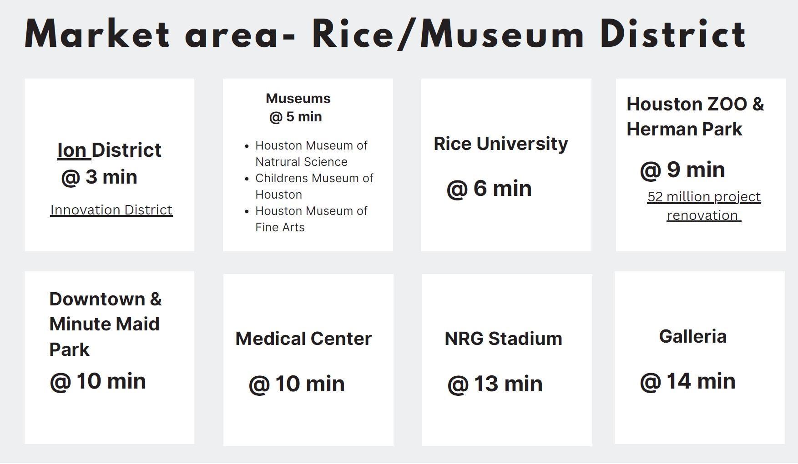The height and width of the screenshot is (464, 798).
Task: Select Downtown & Minute Maid Park heading
Action: [x=105, y=324]
